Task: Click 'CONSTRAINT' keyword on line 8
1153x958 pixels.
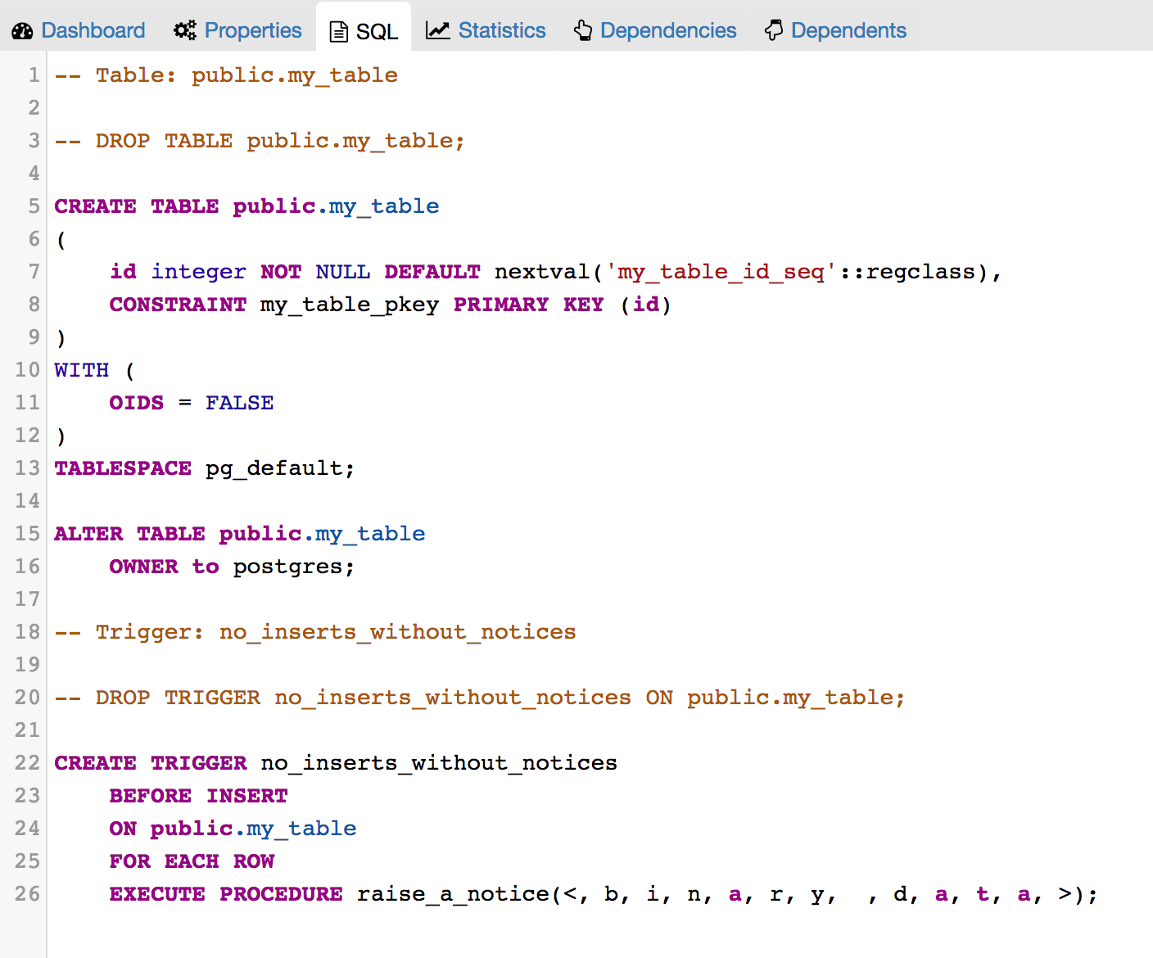Action: click(178, 305)
